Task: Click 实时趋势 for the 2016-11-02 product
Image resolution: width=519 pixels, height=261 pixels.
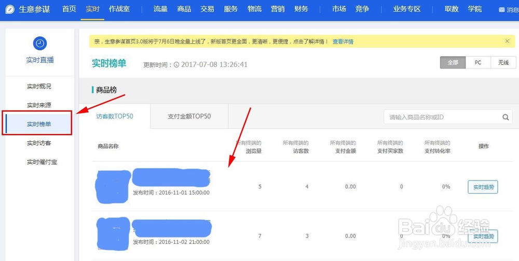Action: (x=483, y=236)
